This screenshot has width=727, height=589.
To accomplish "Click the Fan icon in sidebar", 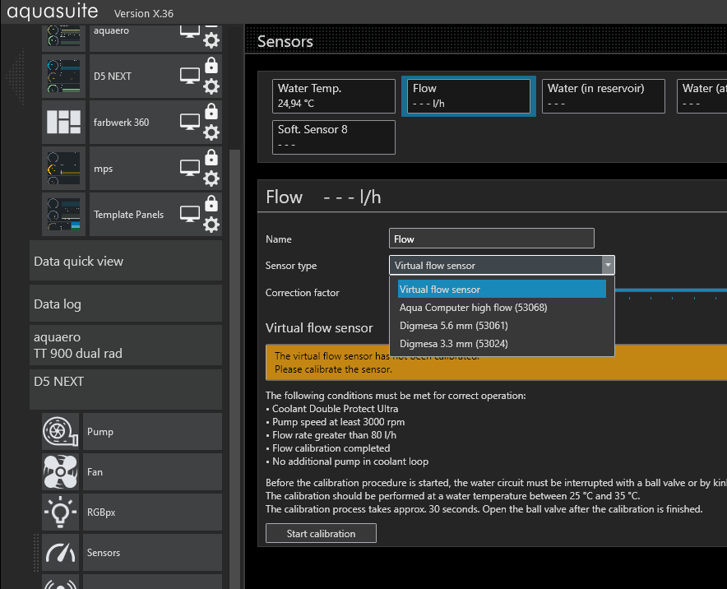I will [59, 472].
